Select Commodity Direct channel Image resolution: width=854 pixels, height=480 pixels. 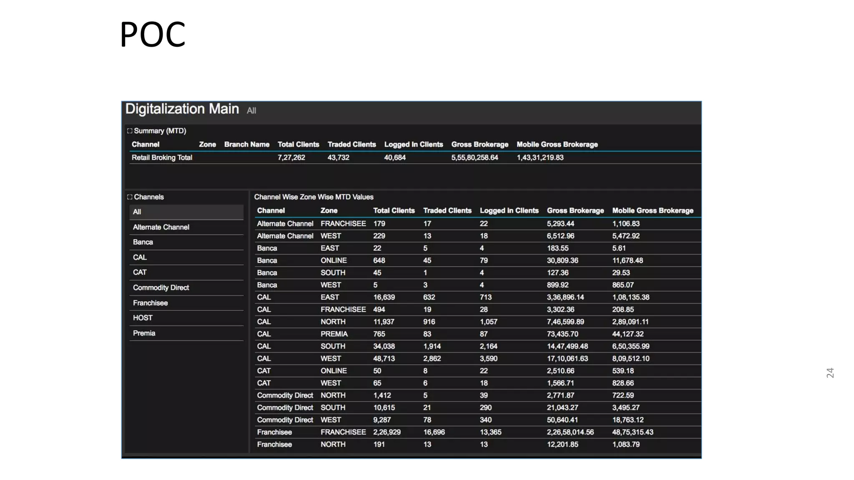coord(161,288)
